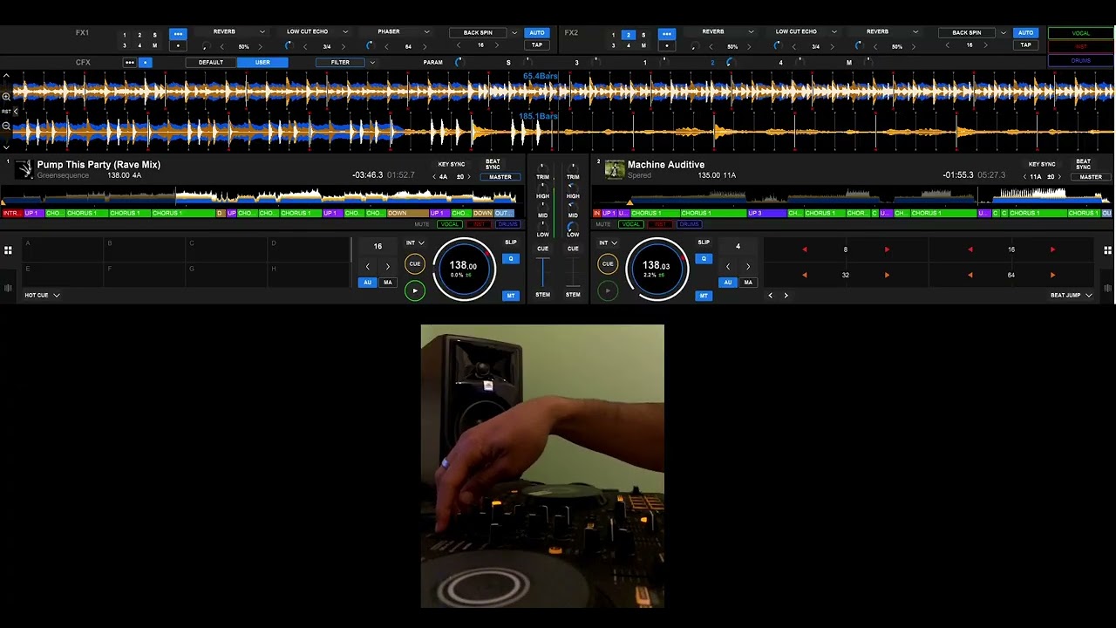Open deck 1 INT mode dropdown
Image resolution: width=1116 pixels, height=628 pixels.
(x=415, y=243)
